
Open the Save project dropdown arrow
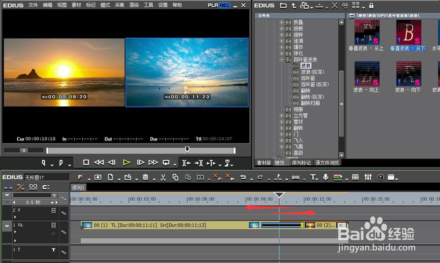[154, 179]
